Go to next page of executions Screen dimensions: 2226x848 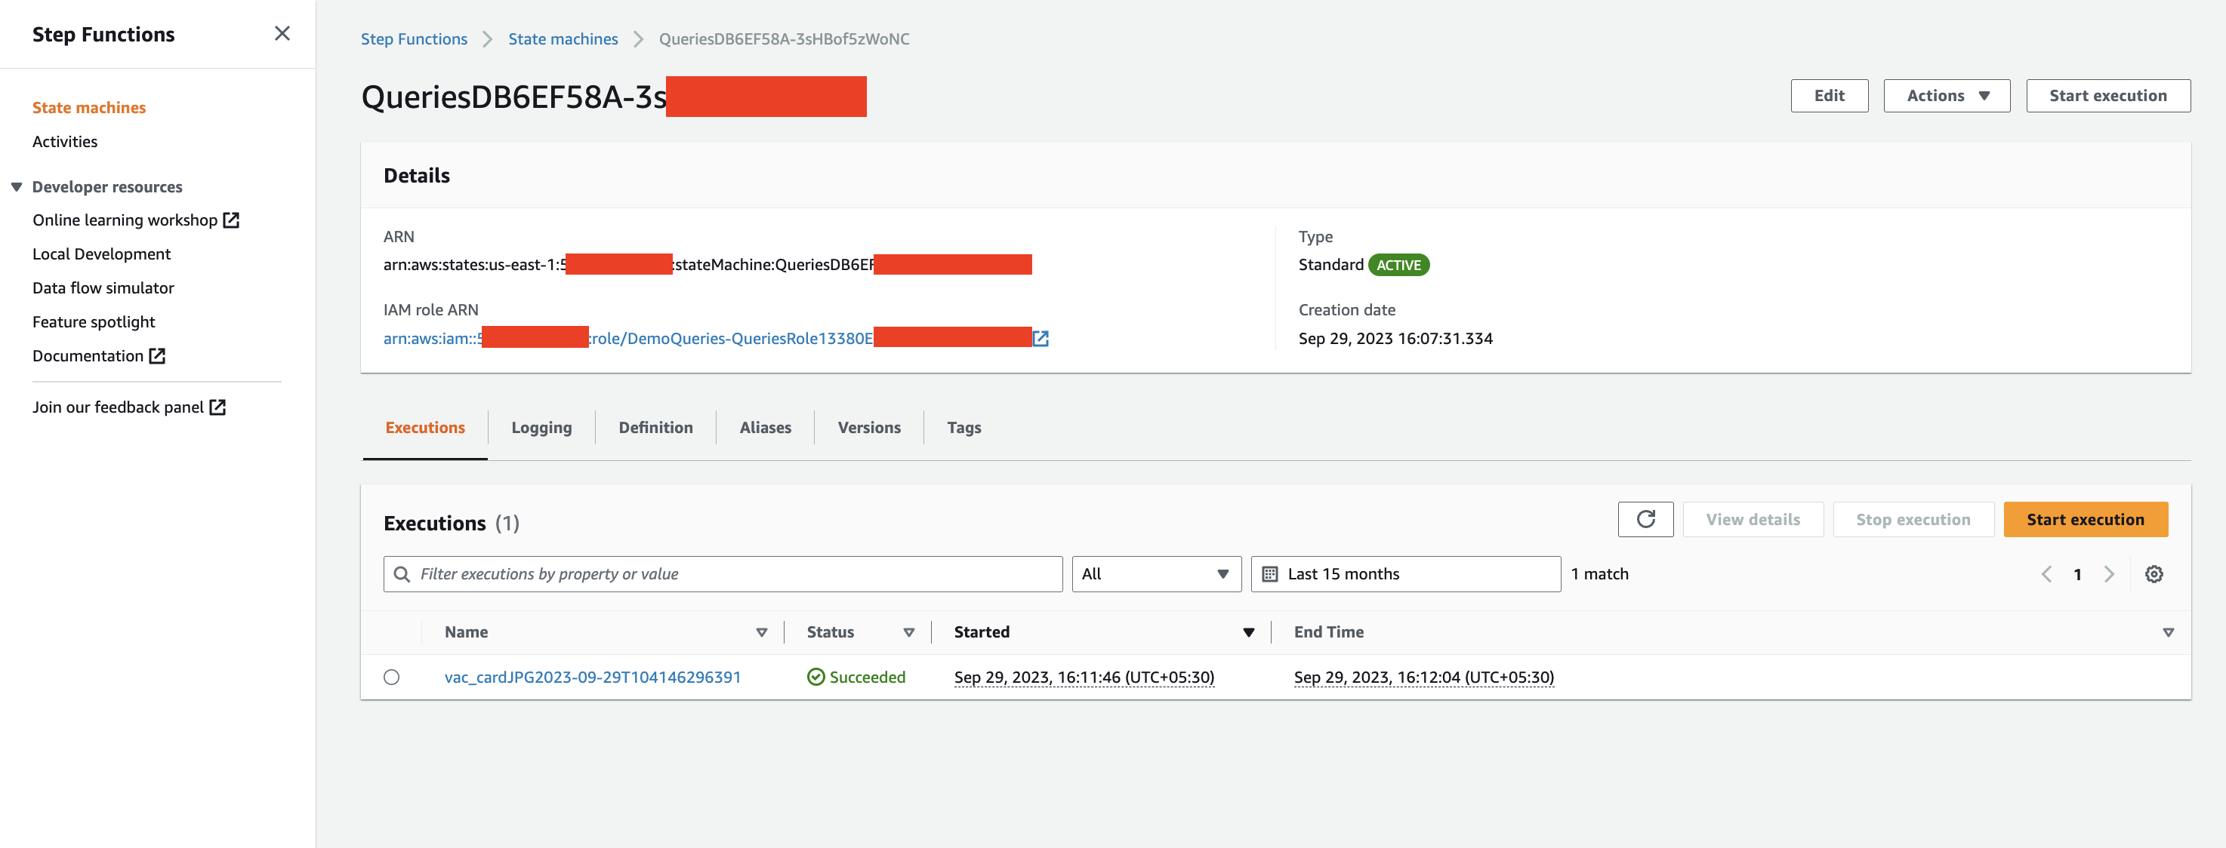[2108, 574]
